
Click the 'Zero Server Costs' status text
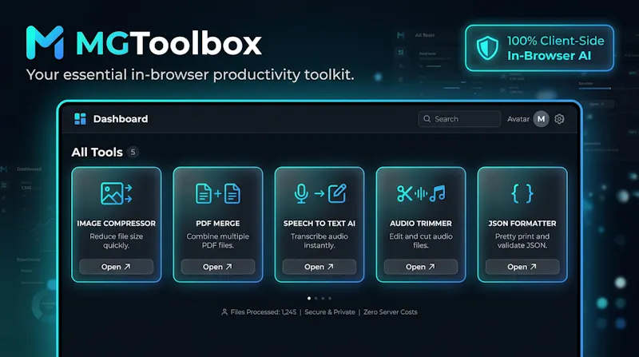pyautogui.click(x=391, y=311)
